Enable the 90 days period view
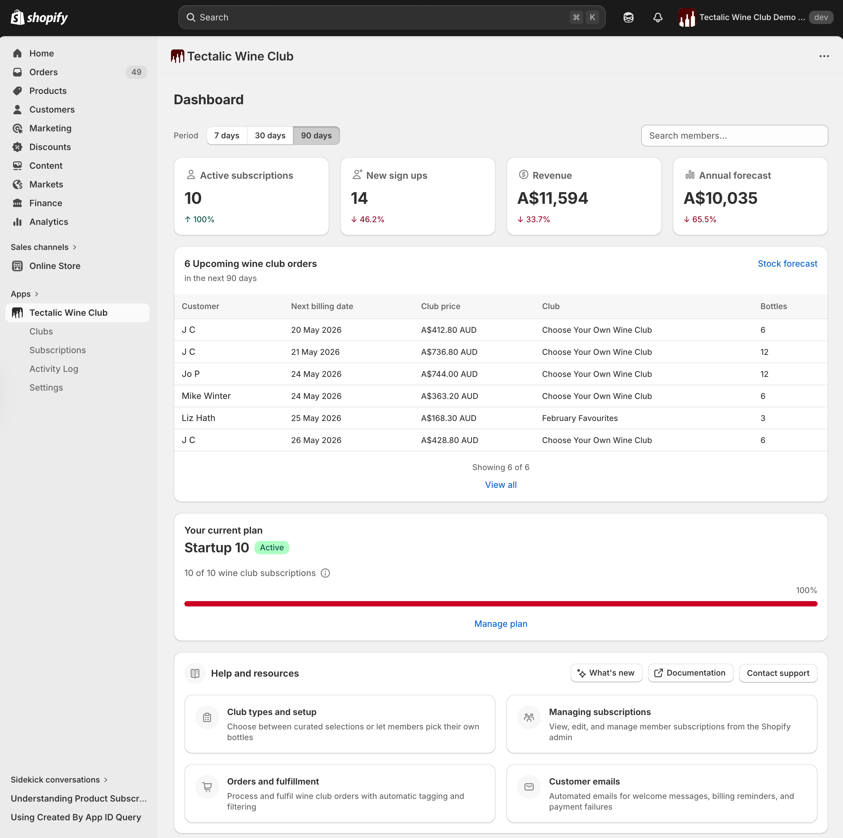 [x=316, y=136]
